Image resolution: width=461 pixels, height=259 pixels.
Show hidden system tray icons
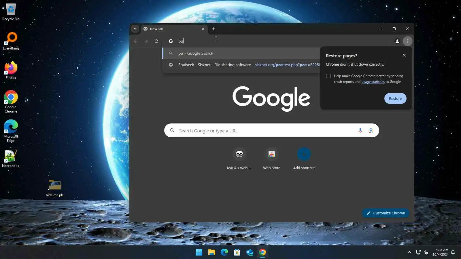pos(409,252)
